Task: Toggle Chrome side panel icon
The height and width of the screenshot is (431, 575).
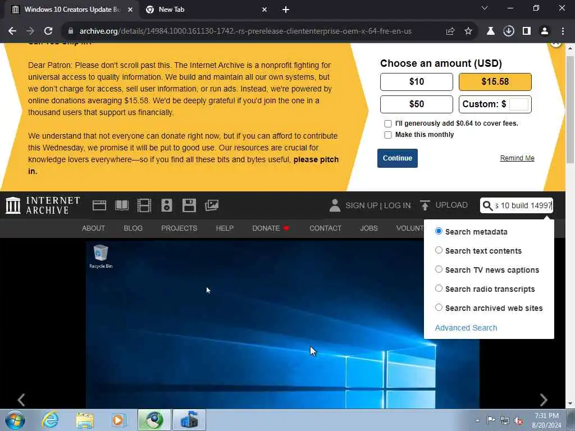Action: pyautogui.click(x=527, y=31)
